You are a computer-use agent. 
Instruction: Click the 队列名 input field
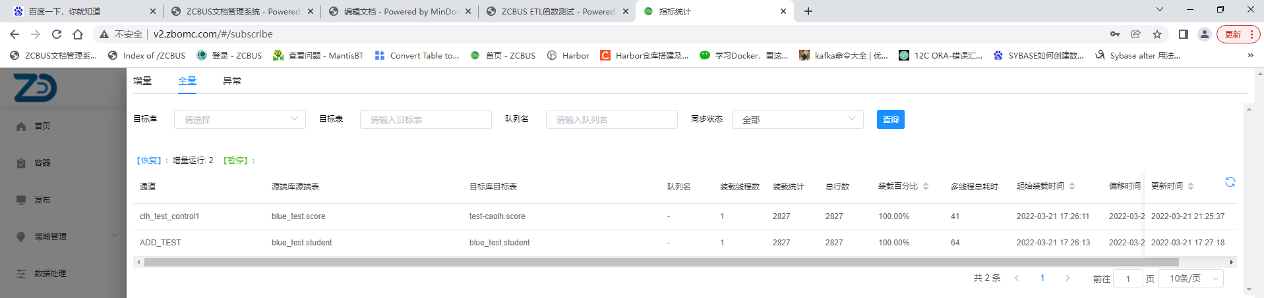click(x=612, y=120)
